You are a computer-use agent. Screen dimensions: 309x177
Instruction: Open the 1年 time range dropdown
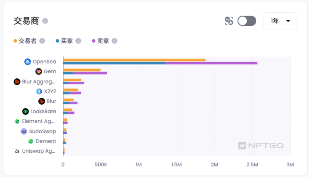point(280,21)
